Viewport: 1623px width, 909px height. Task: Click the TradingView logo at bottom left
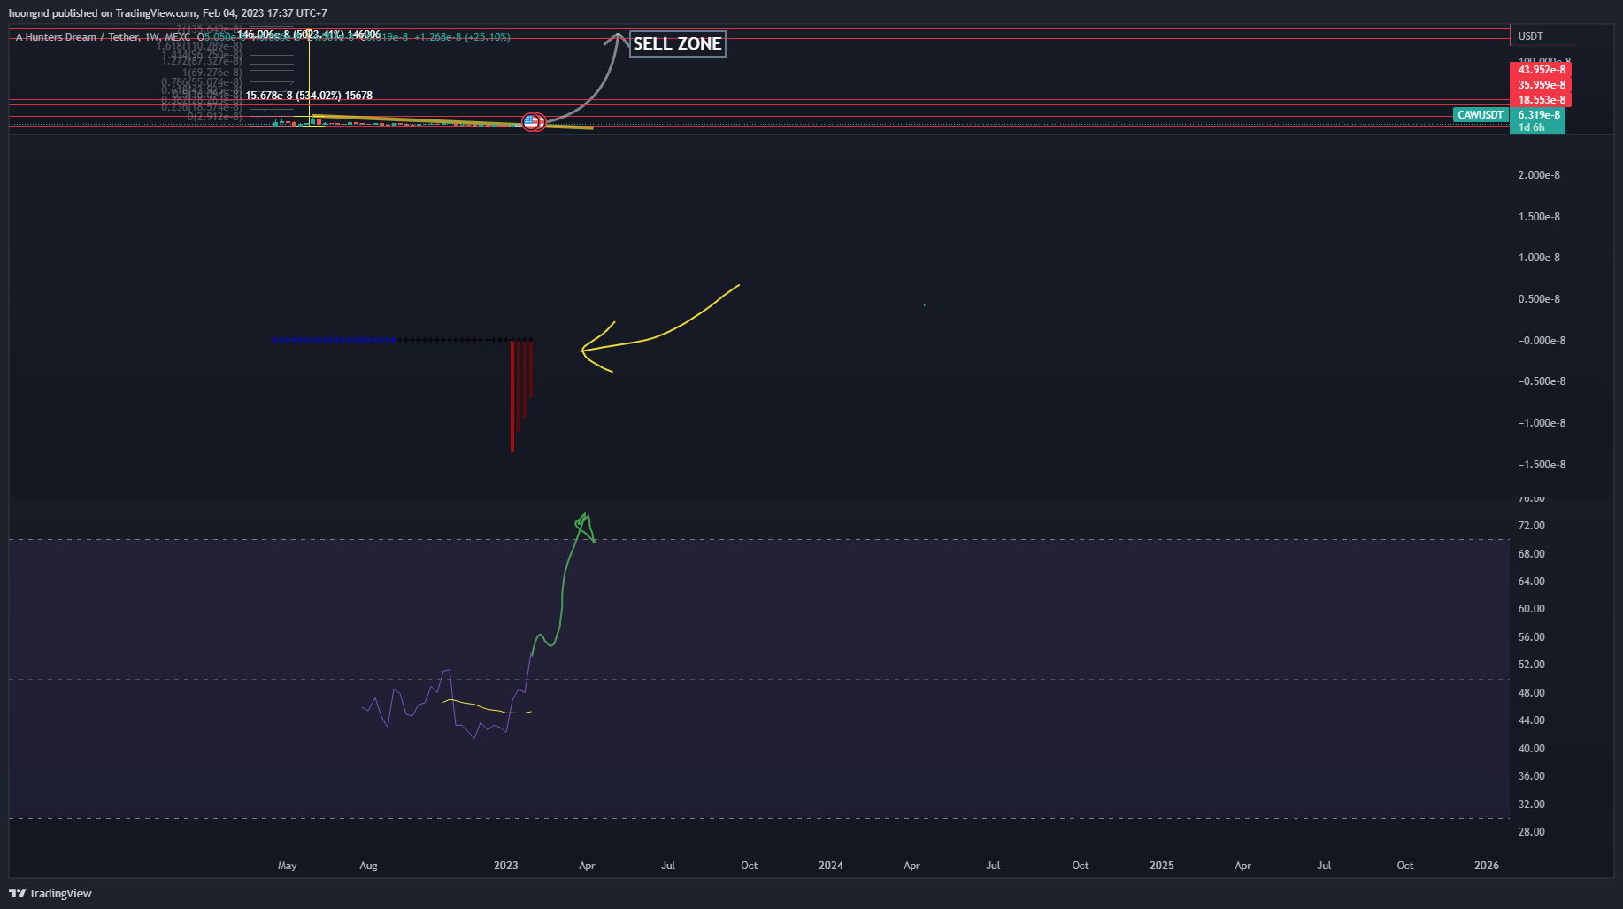(x=50, y=893)
